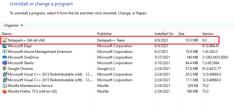Image resolution: width=235 pixels, height=112 pixels.
Task: Click the Mozilla Maintenance Service icon
Action: [5, 86]
